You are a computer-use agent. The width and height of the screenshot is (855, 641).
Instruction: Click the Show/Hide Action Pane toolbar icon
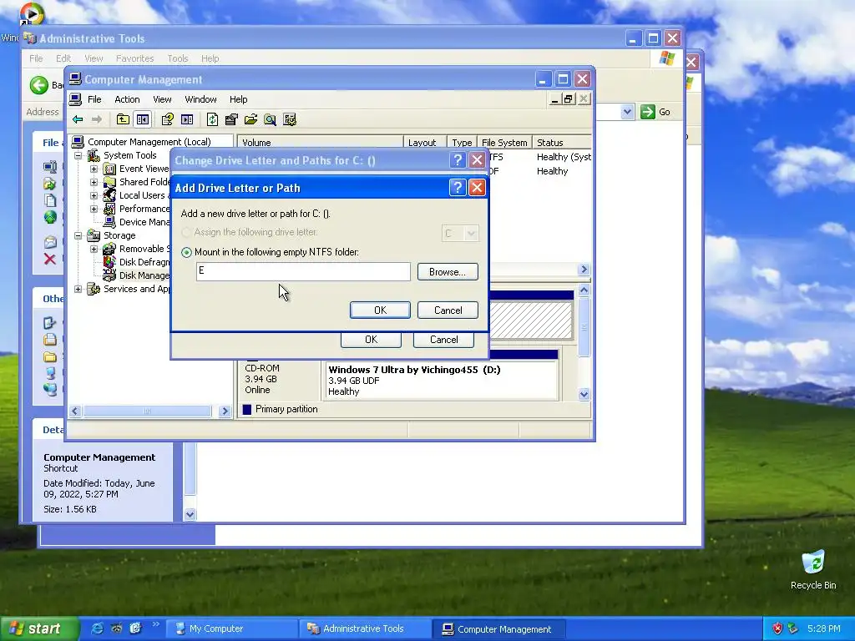pos(187,119)
